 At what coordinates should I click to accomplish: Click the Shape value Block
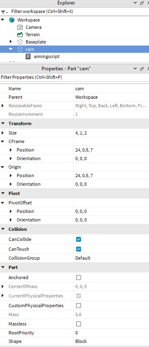tap(81, 341)
